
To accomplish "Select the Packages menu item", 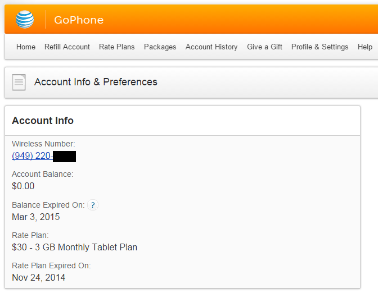I will pos(160,47).
